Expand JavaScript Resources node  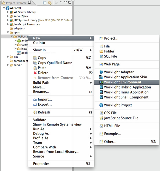click(8, 24)
